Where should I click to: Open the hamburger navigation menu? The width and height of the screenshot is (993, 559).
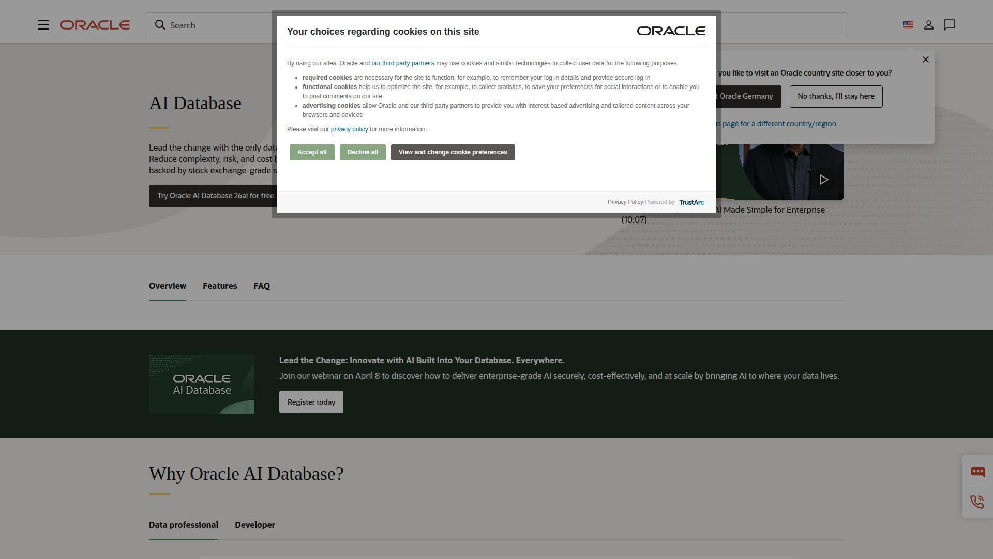pyautogui.click(x=43, y=24)
